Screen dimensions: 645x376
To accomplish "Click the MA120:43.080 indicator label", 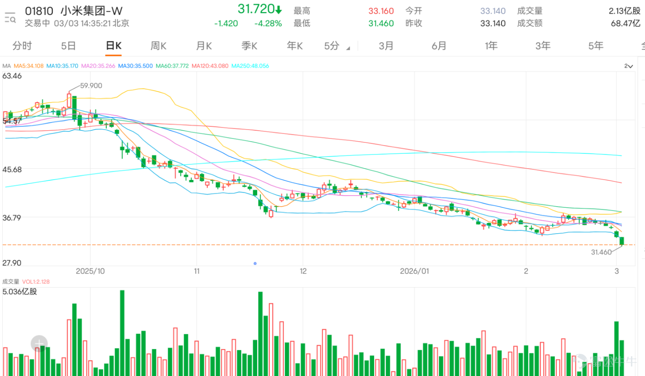I will click(x=210, y=66).
